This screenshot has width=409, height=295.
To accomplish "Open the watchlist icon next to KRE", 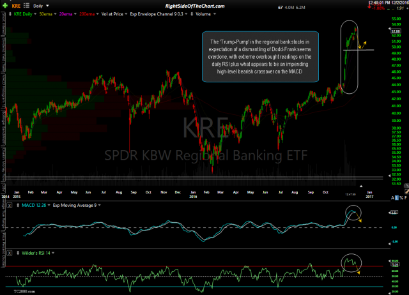I will click(x=26, y=6).
